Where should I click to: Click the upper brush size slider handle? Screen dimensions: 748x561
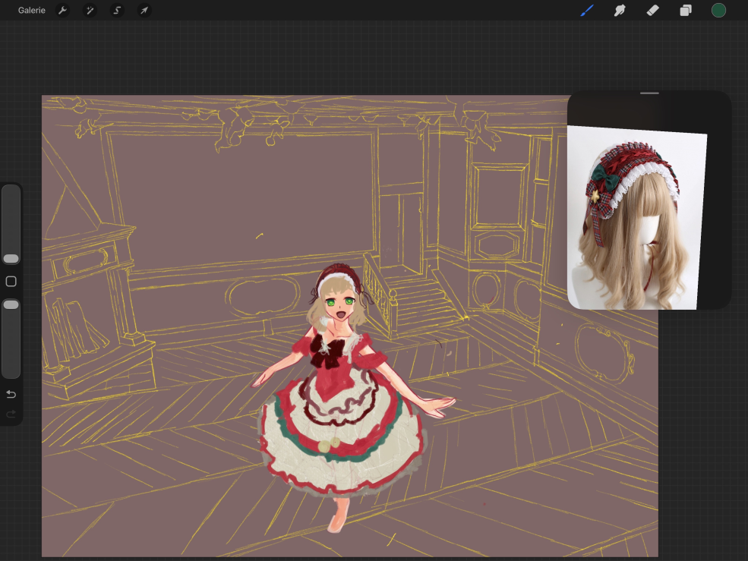click(x=11, y=259)
